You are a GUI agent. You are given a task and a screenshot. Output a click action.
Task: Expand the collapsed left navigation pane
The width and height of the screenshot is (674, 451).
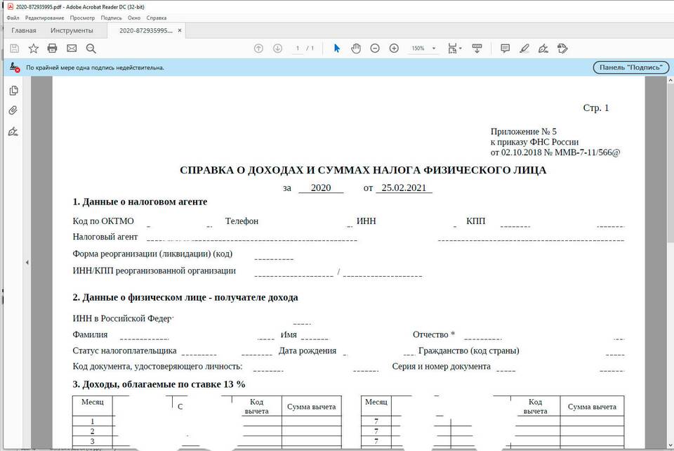27,262
